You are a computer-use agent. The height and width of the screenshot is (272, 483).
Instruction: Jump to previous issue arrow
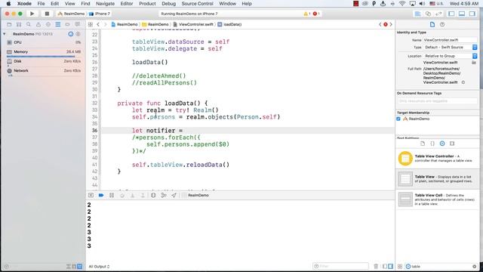pyautogui.click(x=380, y=24)
